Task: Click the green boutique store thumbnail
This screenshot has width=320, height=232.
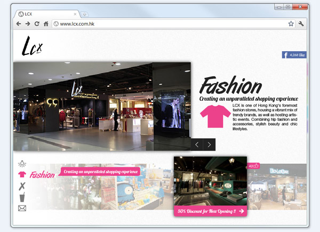Action: tap(211, 181)
